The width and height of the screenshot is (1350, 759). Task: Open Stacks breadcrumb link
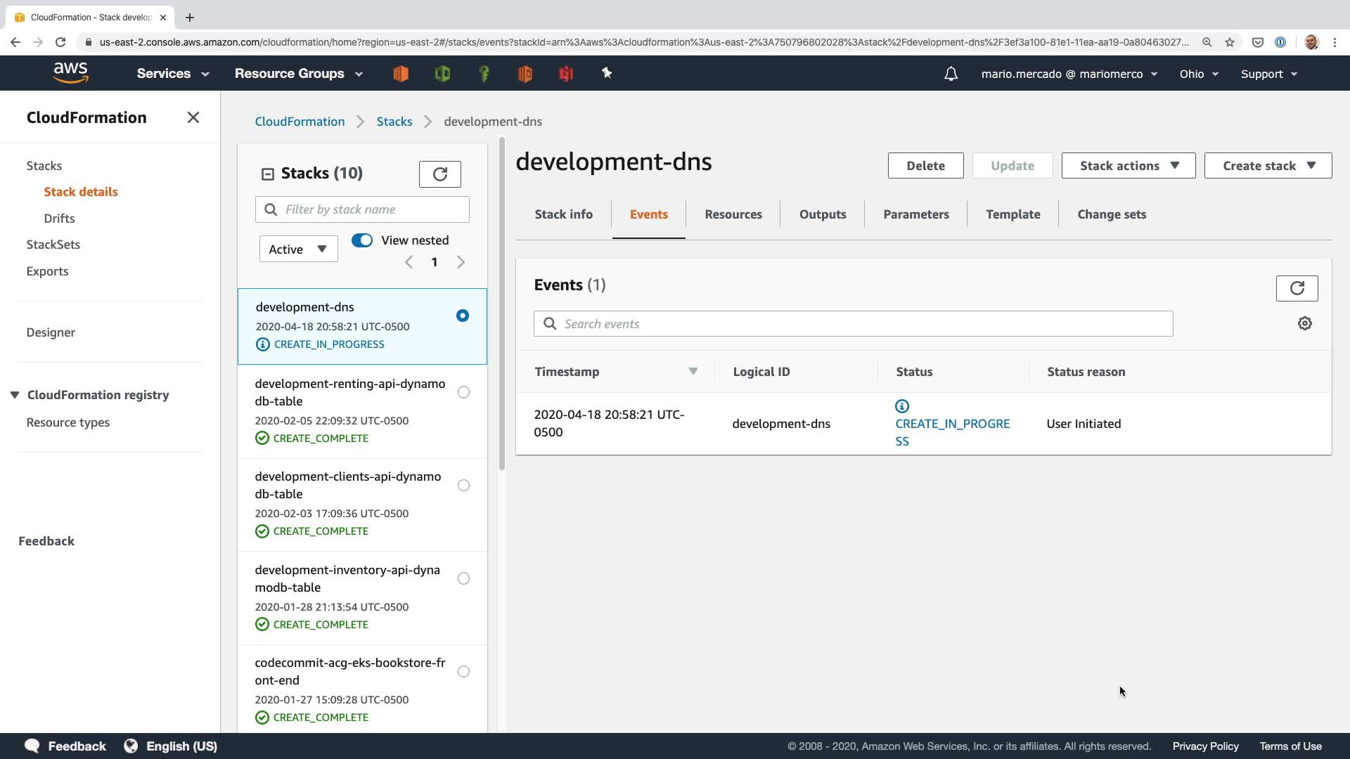point(394,122)
